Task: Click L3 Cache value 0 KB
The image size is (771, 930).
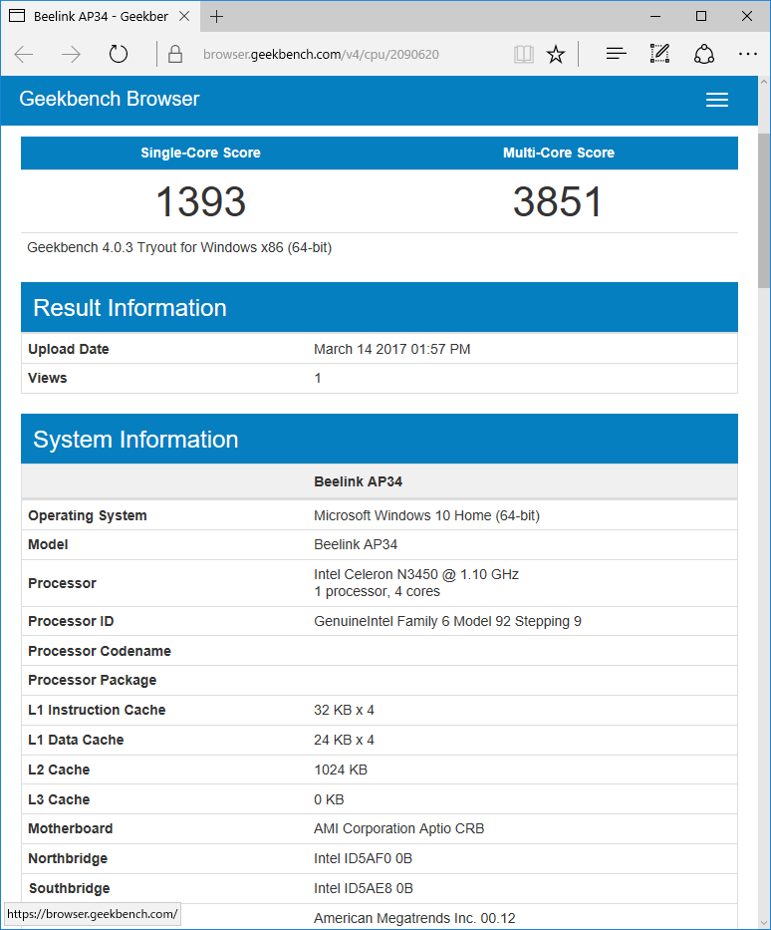Action: [x=329, y=799]
